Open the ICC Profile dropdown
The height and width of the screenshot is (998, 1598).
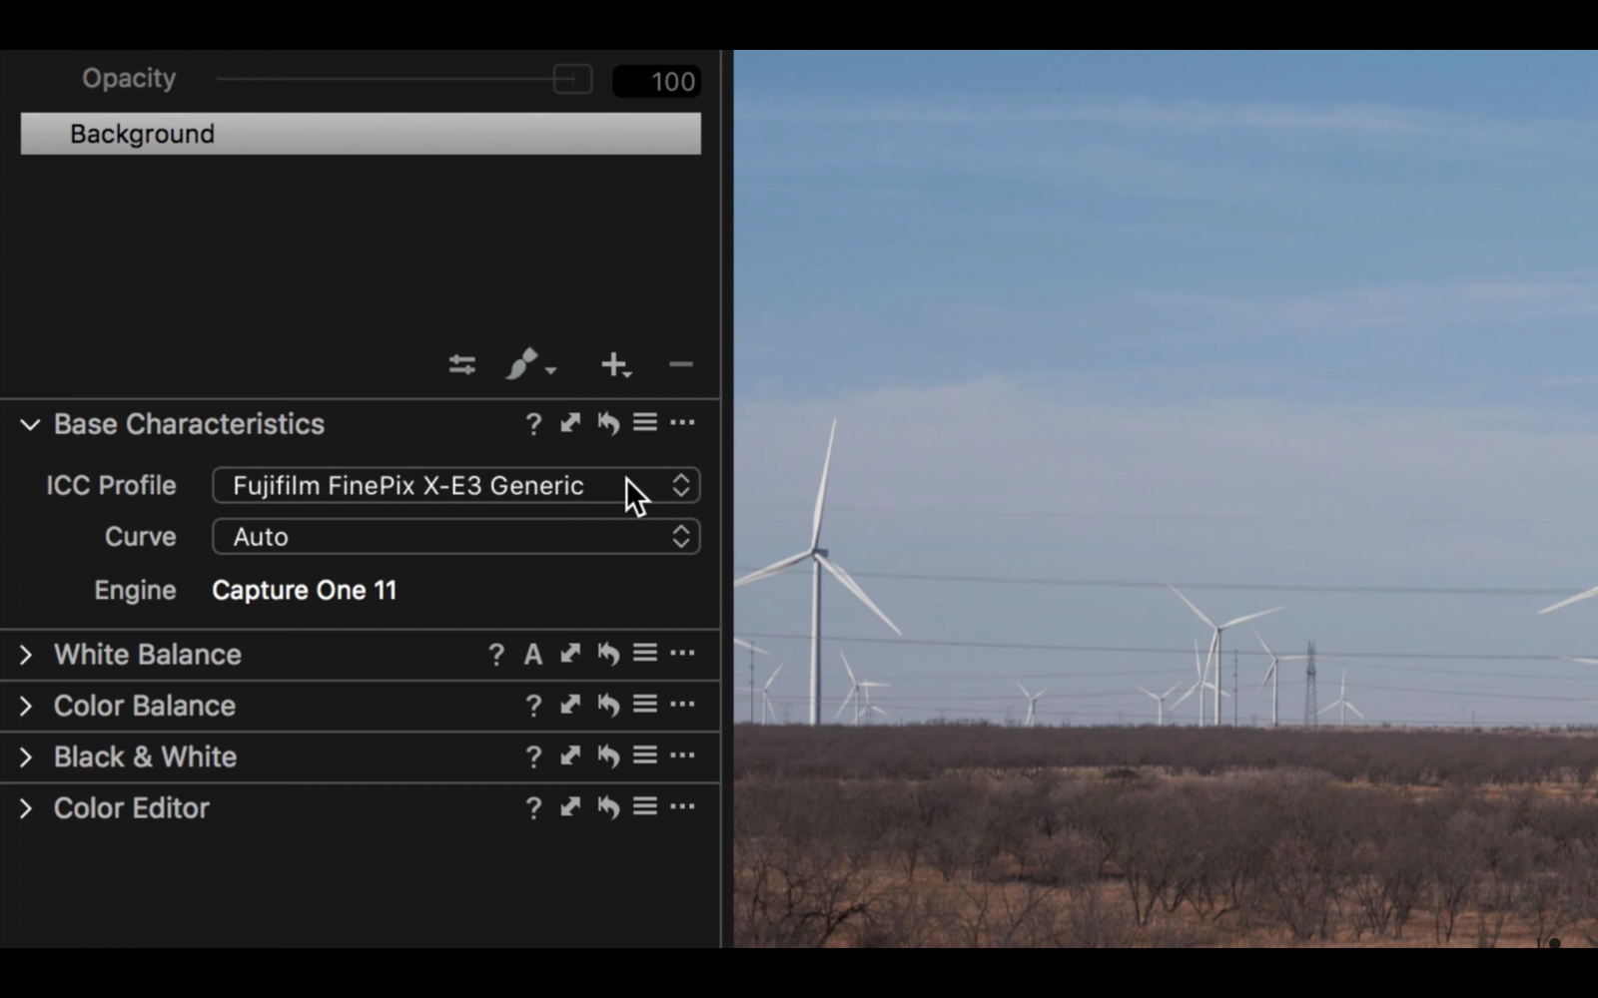point(456,486)
